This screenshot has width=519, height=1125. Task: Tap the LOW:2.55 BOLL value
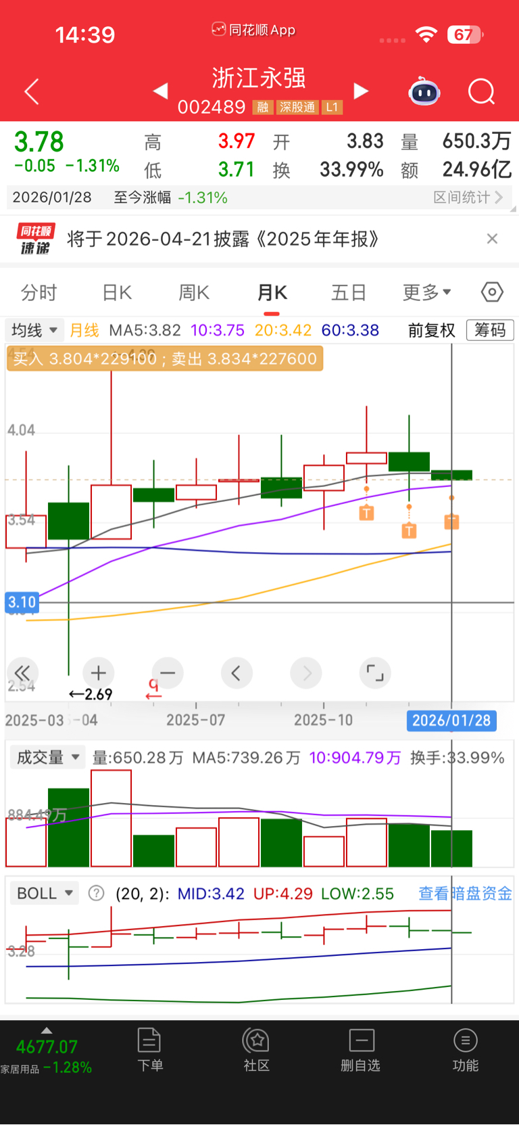coord(357,894)
